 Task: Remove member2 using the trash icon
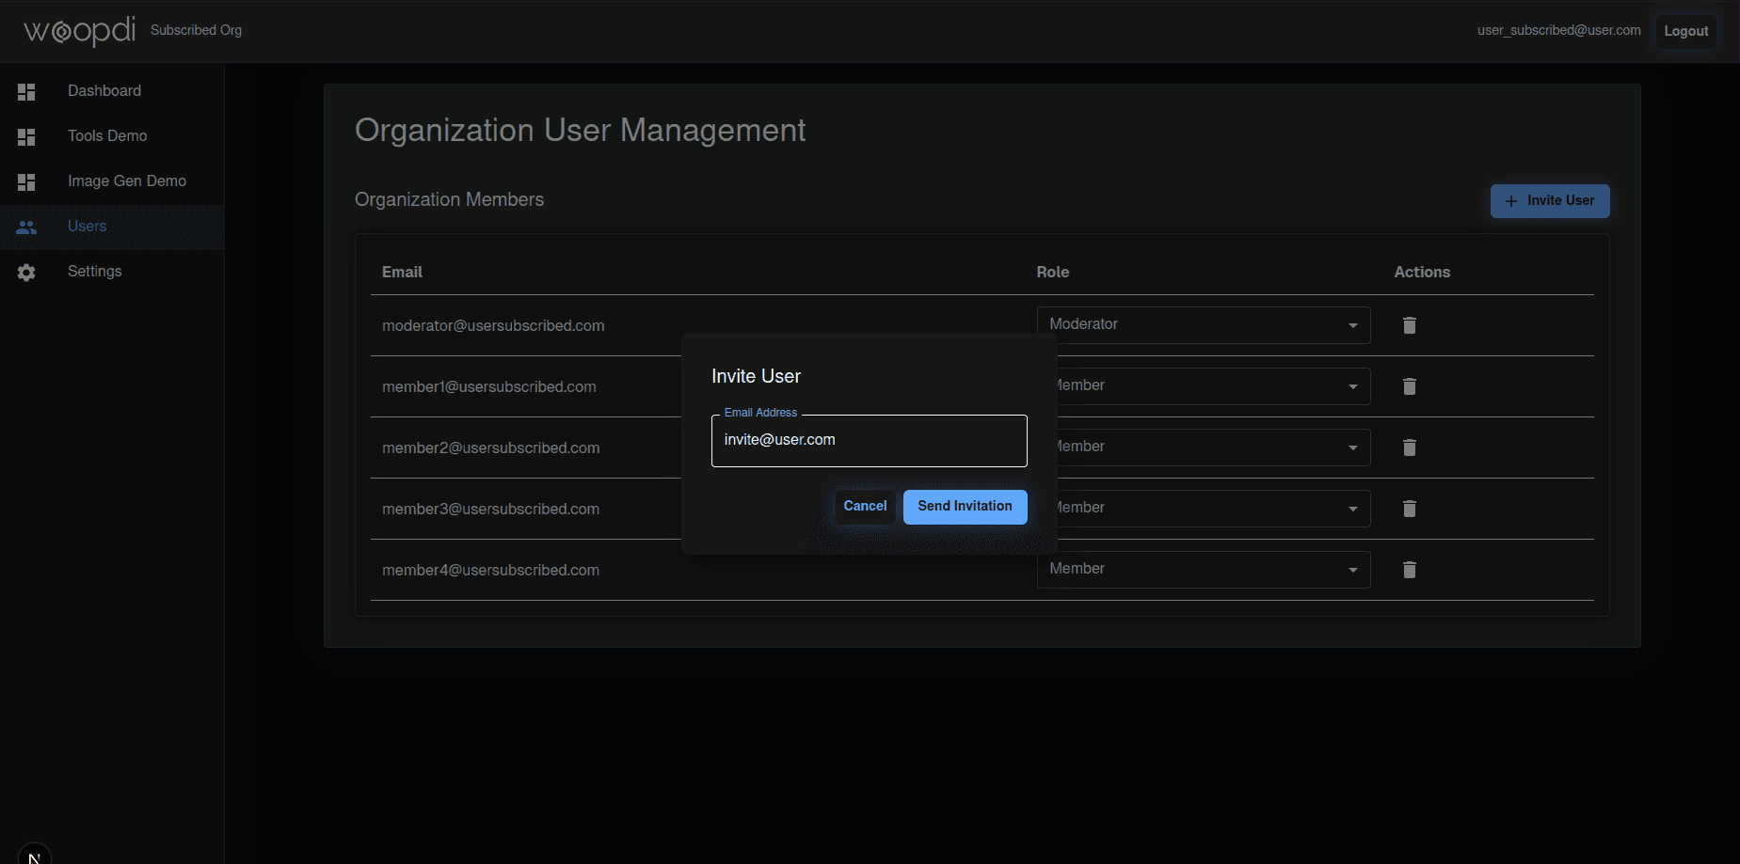1409,448
